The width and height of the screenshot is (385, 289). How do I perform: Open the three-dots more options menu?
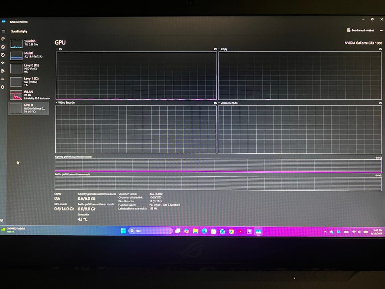pos(381,31)
